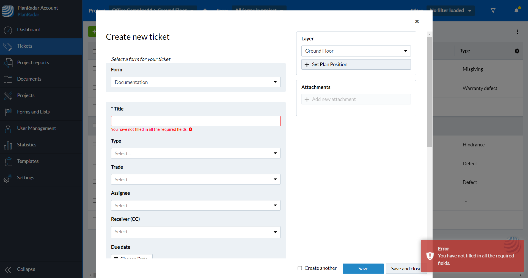Click the Dashboard gauge icon
Screen dimensions: 528x278
point(8,30)
